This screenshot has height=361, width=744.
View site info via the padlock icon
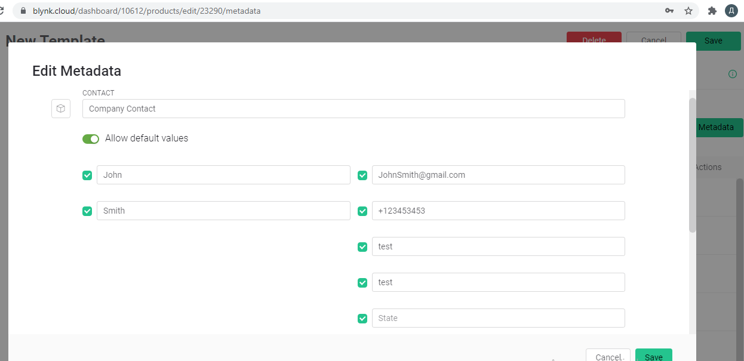[x=23, y=11]
